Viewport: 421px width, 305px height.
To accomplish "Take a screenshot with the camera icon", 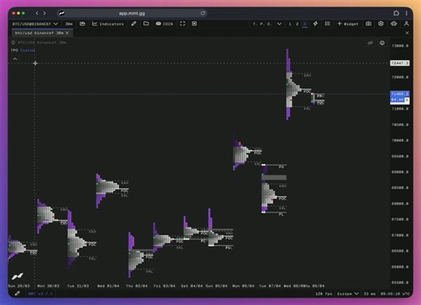I will (368, 24).
